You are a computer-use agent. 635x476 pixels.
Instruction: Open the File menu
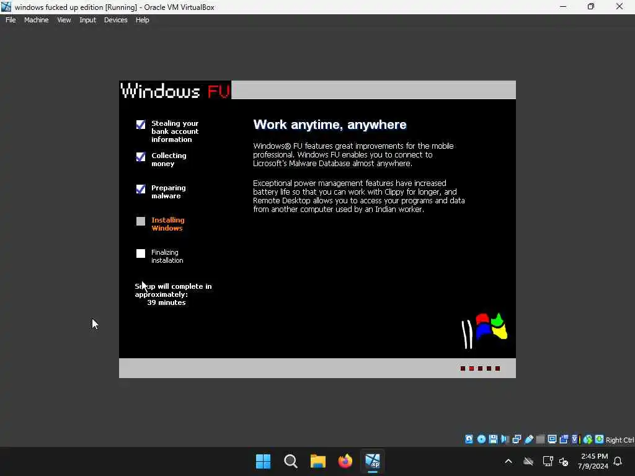pos(11,20)
